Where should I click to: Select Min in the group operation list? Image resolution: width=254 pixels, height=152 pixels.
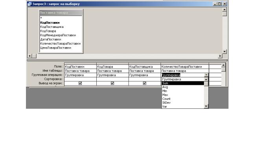[x=183, y=91]
